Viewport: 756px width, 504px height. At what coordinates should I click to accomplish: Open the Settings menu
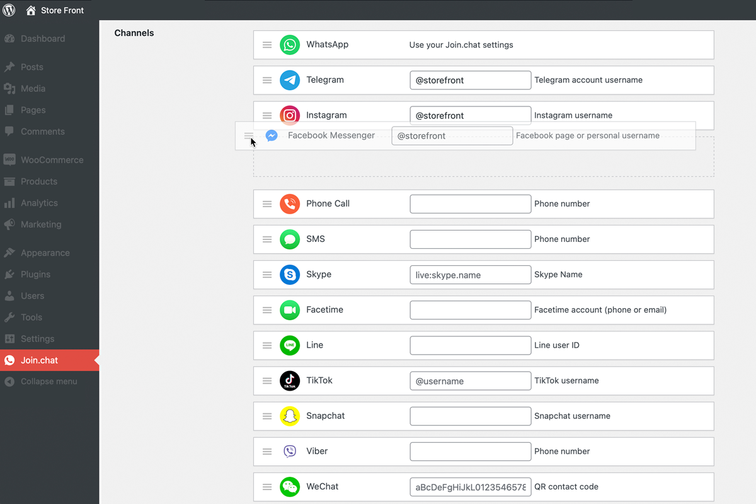[49, 338]
